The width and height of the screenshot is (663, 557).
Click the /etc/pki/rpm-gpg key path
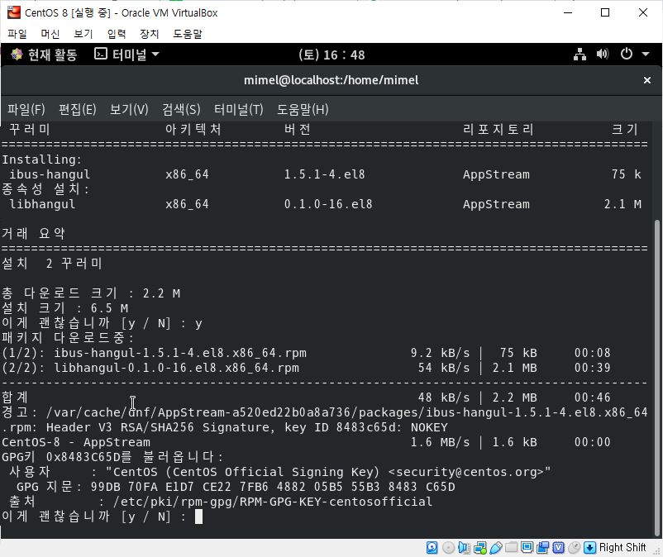pyautogui.click(x=272, y=502)
